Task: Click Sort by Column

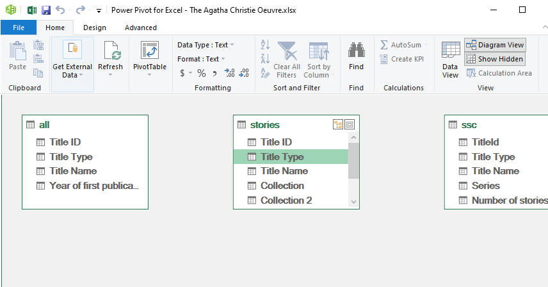Action: (x=318, y=60)
